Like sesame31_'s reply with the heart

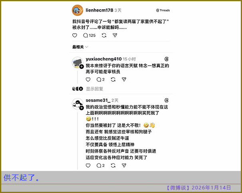88,165
